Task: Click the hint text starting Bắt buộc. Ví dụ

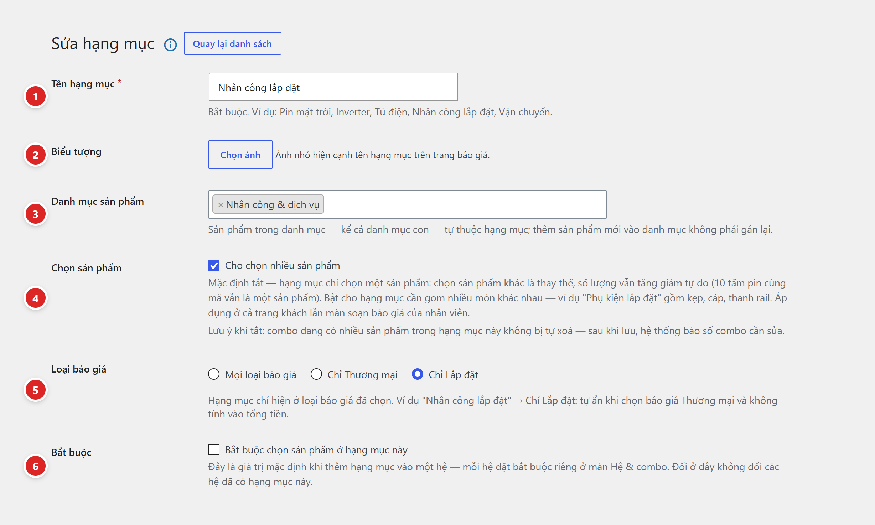Action: 380,112
